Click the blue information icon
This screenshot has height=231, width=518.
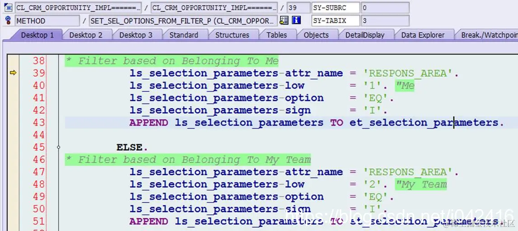(296, 21)
